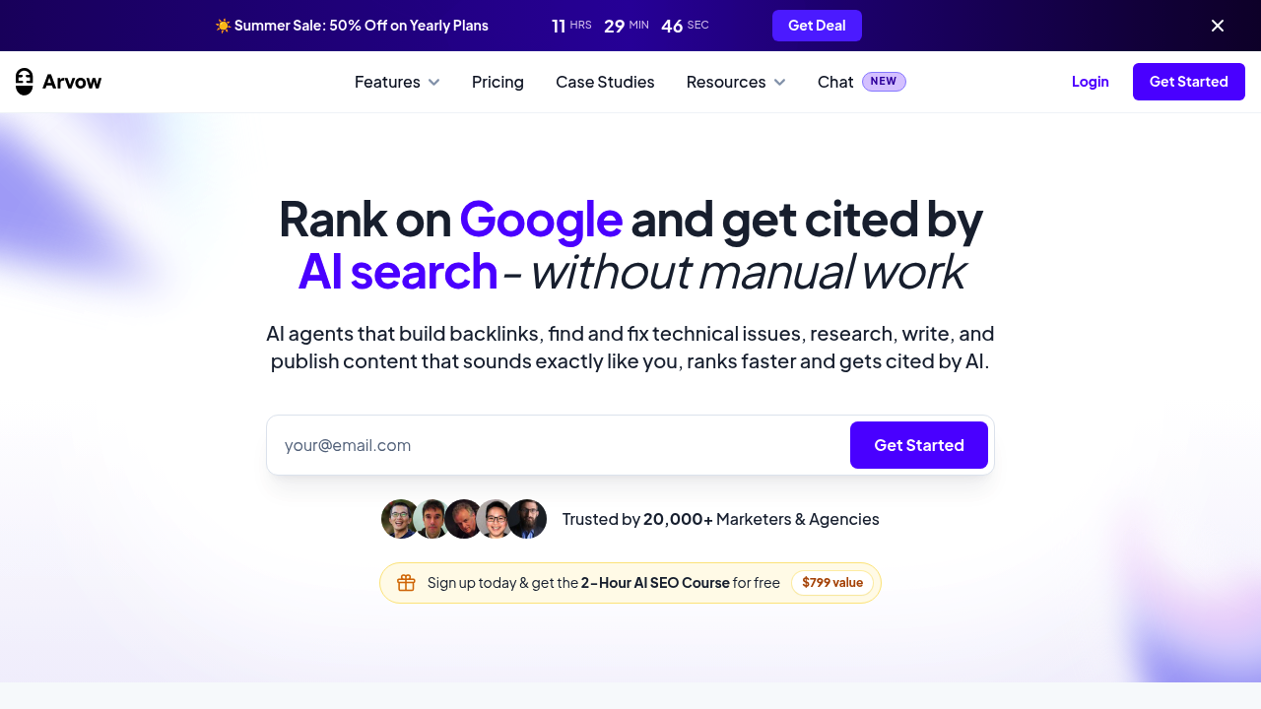
Task: Click Get Started beside email field
Action: click(x=919, y=445)
